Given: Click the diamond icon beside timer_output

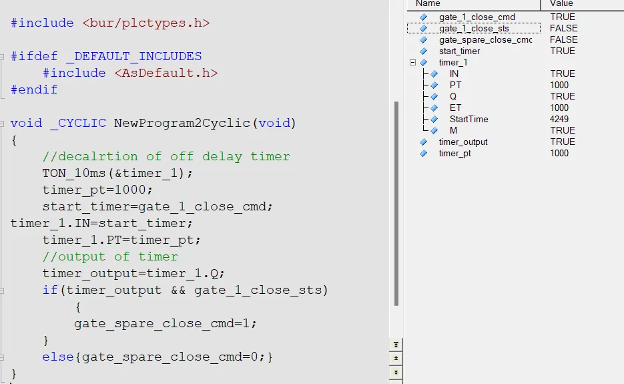Looking at the screenshot, I should [x=423, y=142].
